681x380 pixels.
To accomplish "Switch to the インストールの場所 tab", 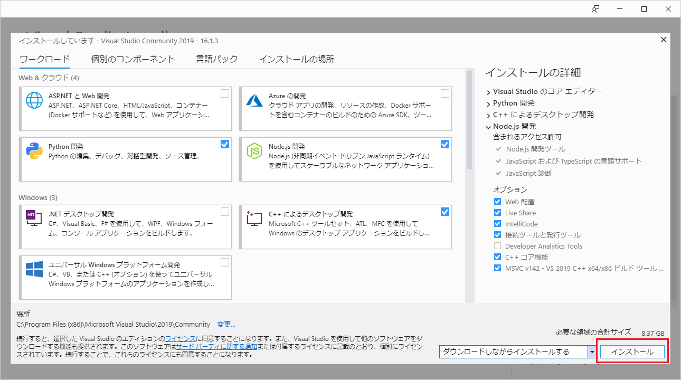I will pos(297,59).
